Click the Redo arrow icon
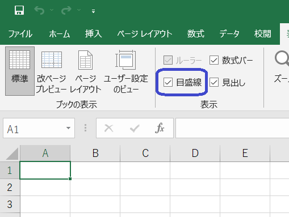 [66, 10]
